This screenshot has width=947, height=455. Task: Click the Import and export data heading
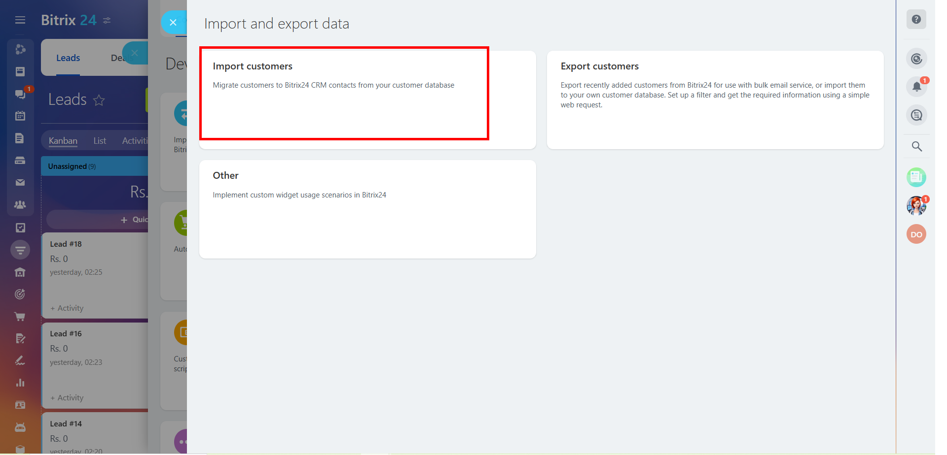pyautogui.click(x=277, y=24)
